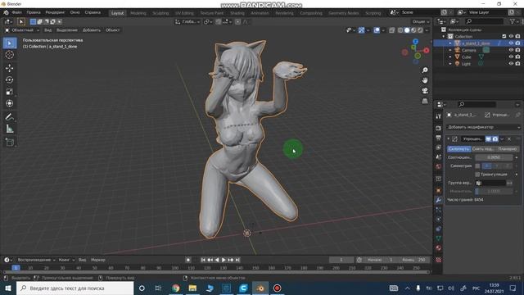Image resolution: width=524 pixels, height=295 pixels.
Task: Play the animation in timeline
Action: [x=224, y=260]
